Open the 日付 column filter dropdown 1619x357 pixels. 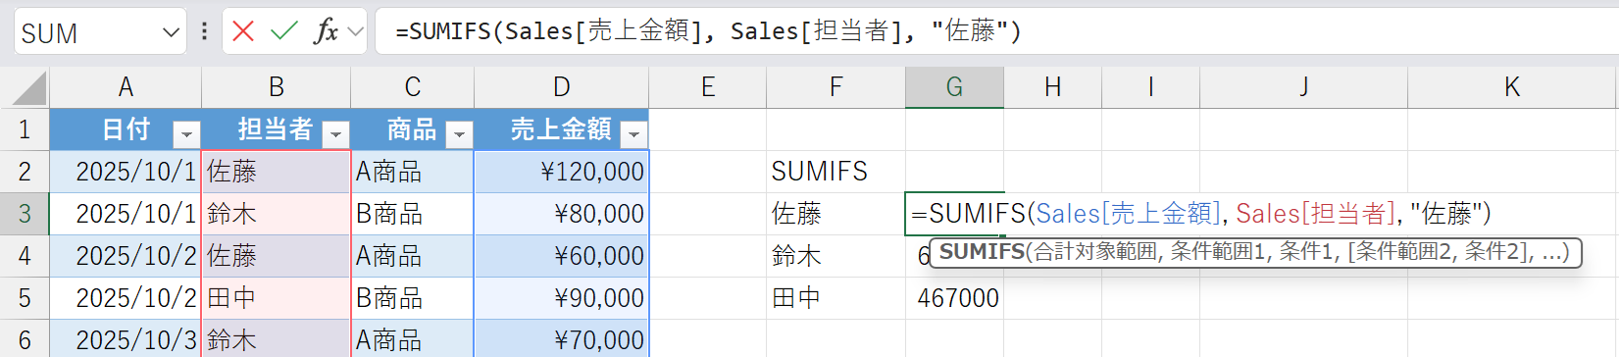click(x=185, y=134)
